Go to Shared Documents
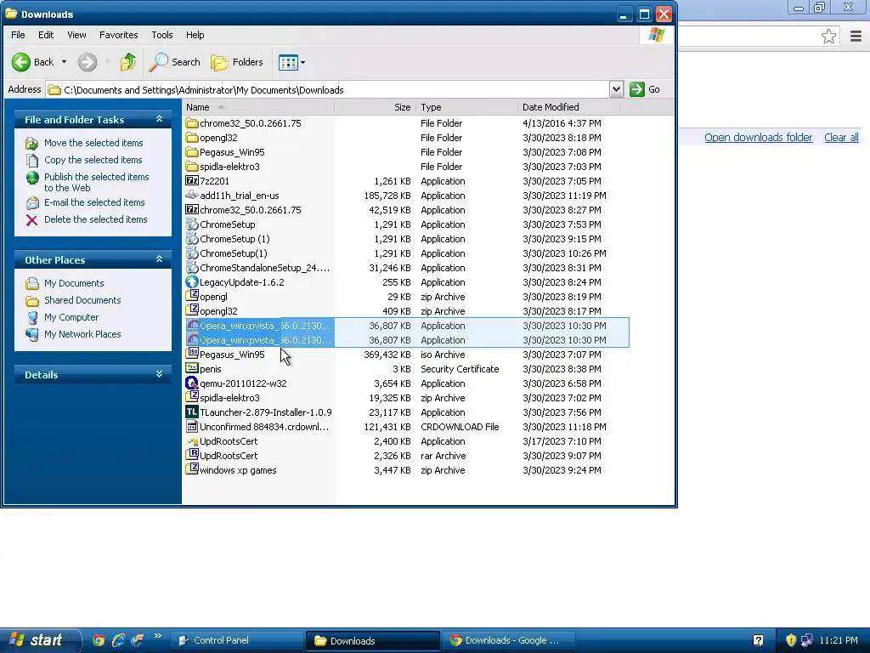This screenshot has height=653, width=870. click(x=82, y=300)
